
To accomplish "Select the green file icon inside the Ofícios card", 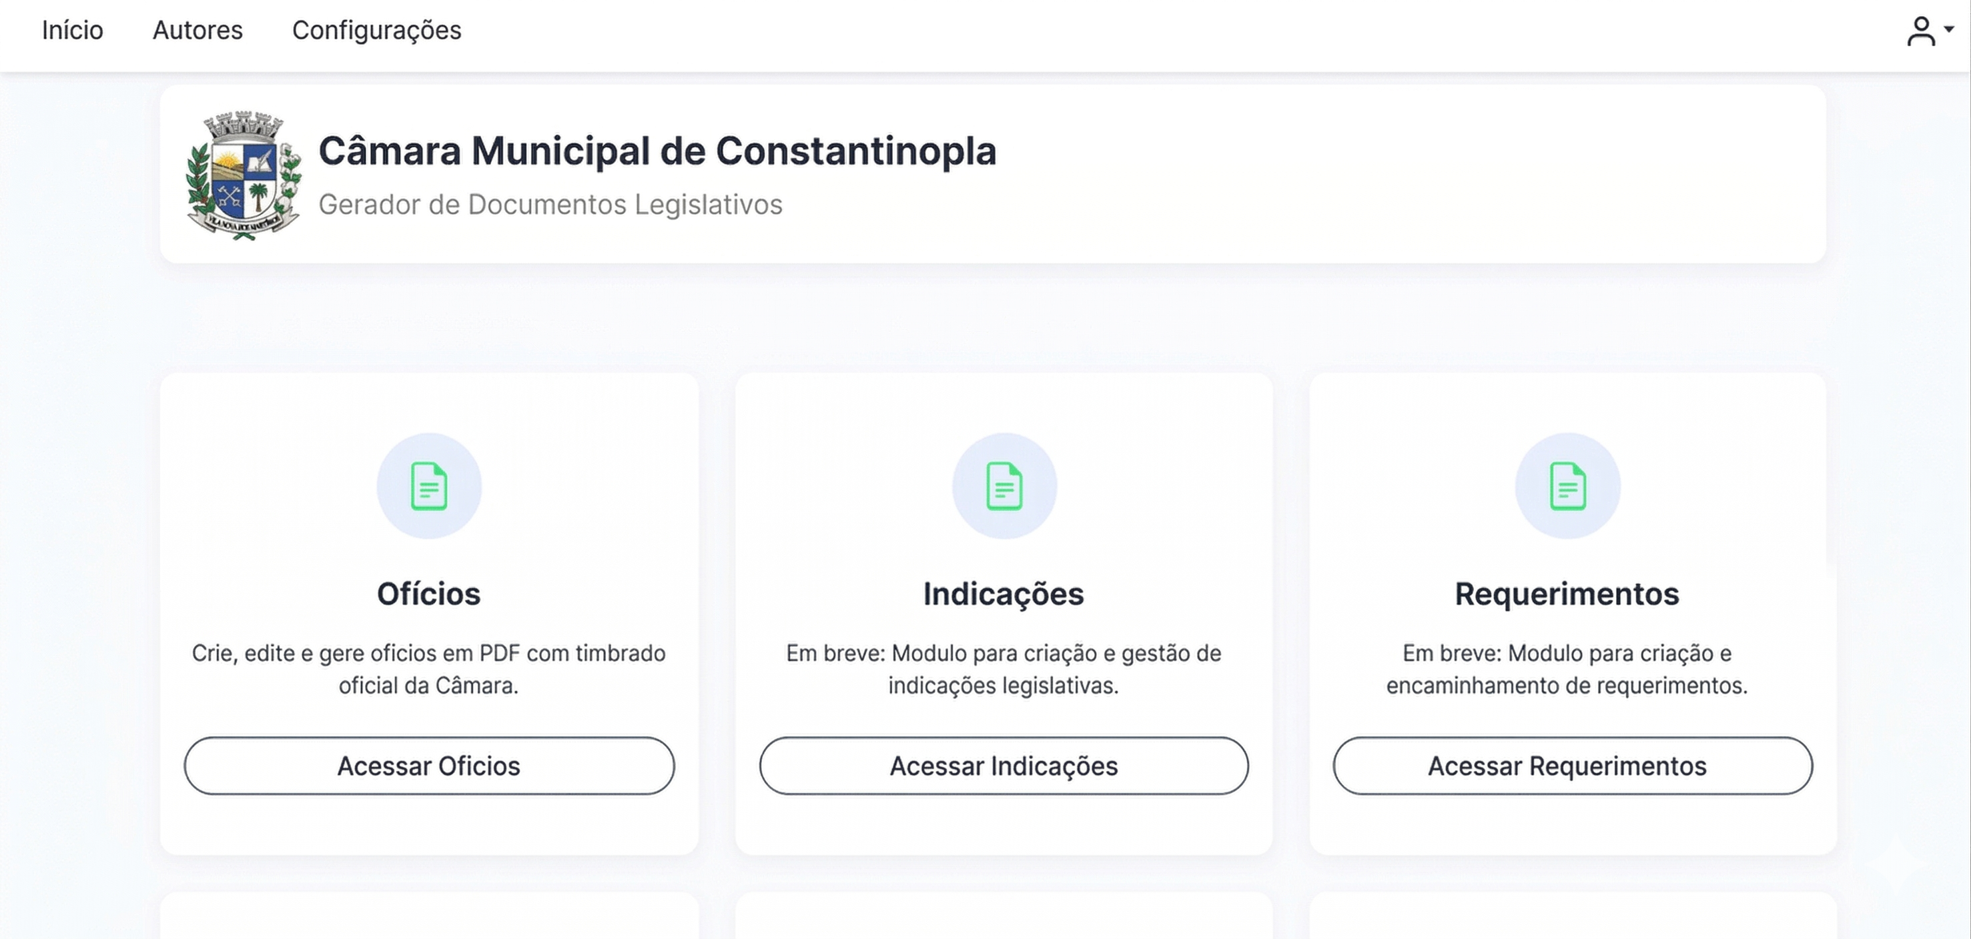I will [x=428, y=486].
